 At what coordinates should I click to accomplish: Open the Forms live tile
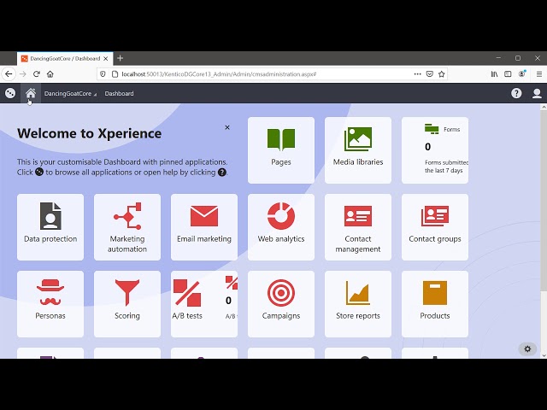pos(435,150)
